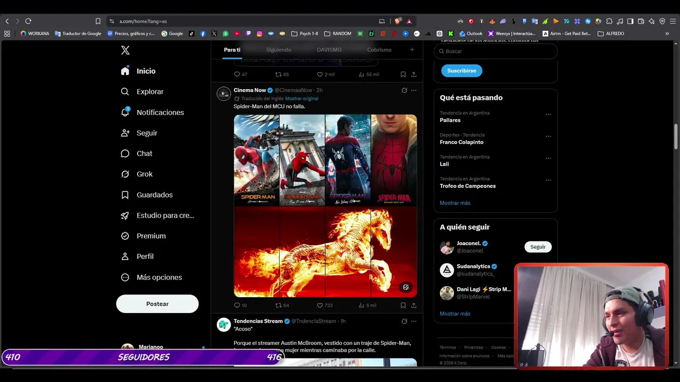Reply to the Cinema Now post
Viewport: 680px width, 382px height.
pos(237,305)
